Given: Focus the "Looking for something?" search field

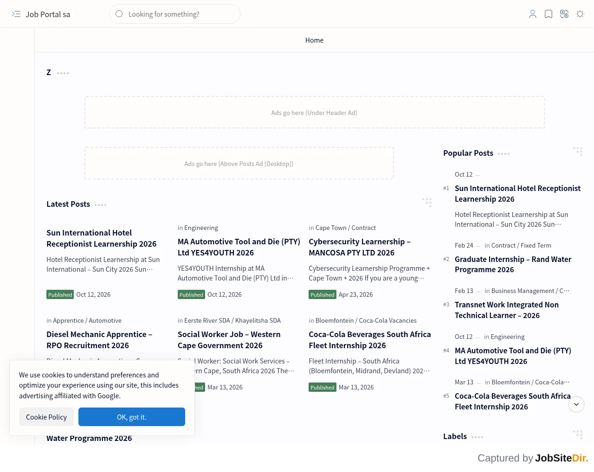Looking at the screenshot, I should [x=175, y=14].
